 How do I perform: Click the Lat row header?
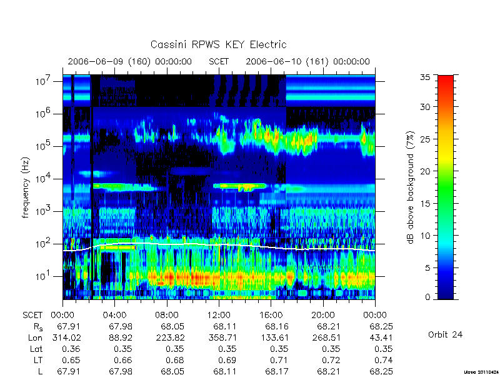(x=36, y=349)
